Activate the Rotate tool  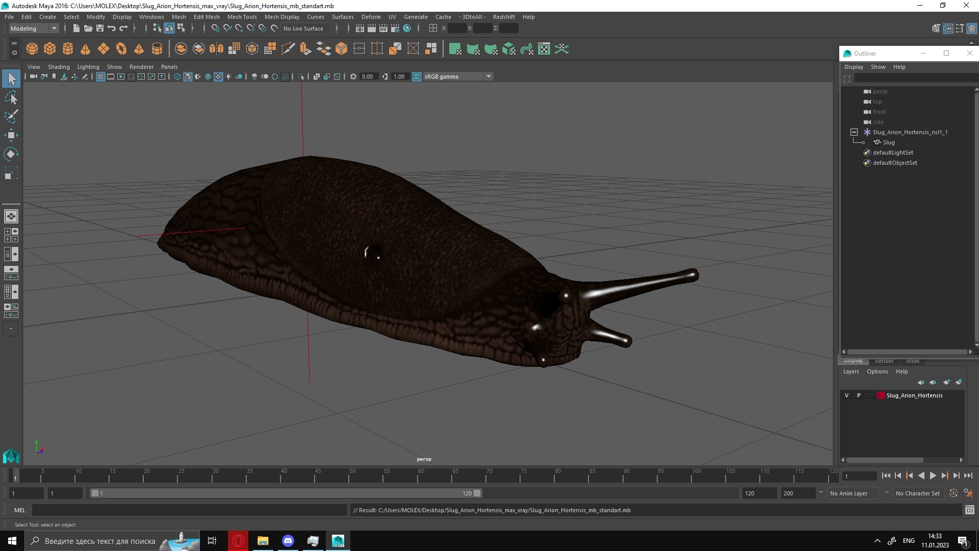[11, 154]
